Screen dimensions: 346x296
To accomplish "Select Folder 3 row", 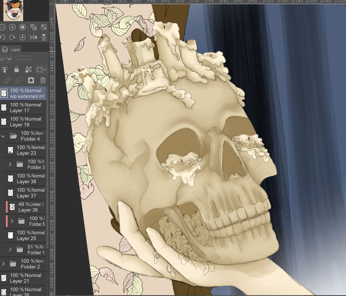I will coord(25,164).
